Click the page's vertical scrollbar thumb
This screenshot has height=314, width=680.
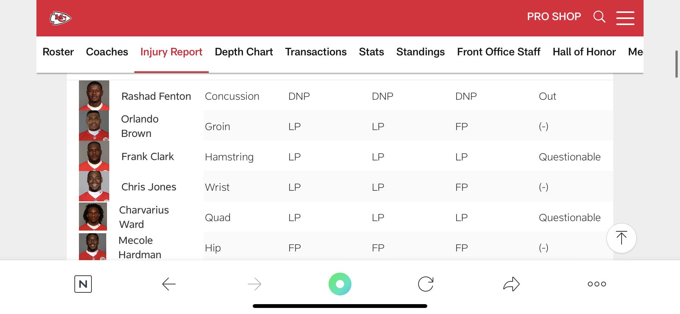677,64
